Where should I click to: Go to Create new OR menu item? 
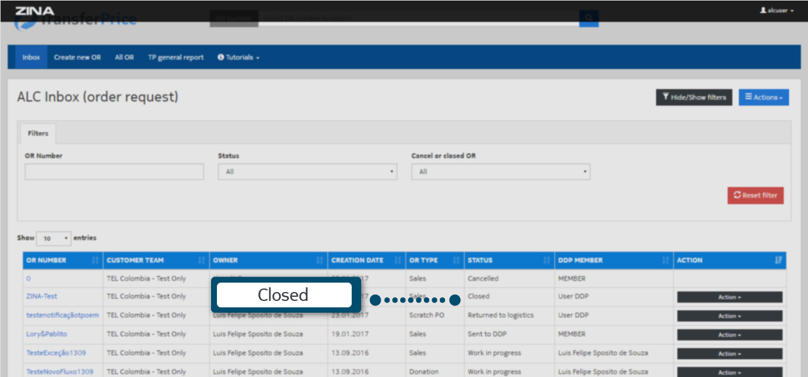pos(77,57)
